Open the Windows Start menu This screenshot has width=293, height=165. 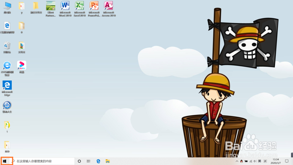pyautogui.click(x=5, y=161)
